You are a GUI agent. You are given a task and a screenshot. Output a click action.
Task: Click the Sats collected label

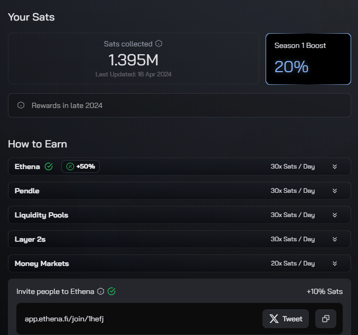pos(128,44)
